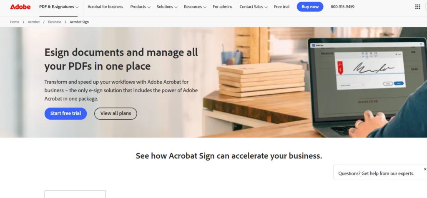Select the For admins nav item
Image resolution: width=427 pixels, height=198 pixels.
tap(223, 7)
